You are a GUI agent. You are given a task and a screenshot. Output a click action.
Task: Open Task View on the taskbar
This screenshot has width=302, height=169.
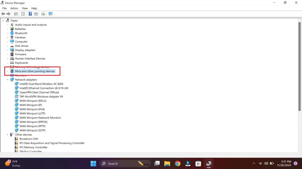pos(157,163)
